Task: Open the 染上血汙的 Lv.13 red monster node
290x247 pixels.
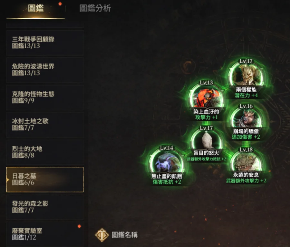Action: (207, 97)
